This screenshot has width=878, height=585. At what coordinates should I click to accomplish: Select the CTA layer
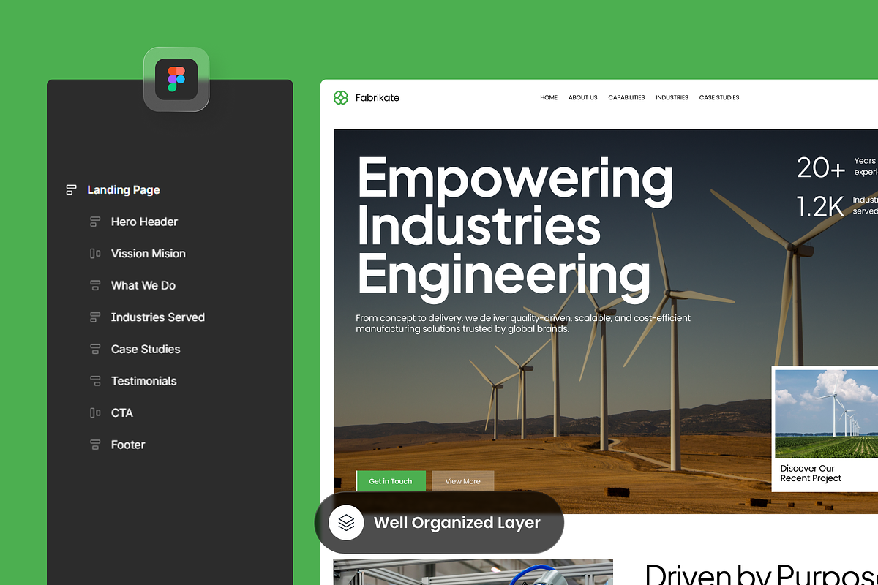[122, 413]
